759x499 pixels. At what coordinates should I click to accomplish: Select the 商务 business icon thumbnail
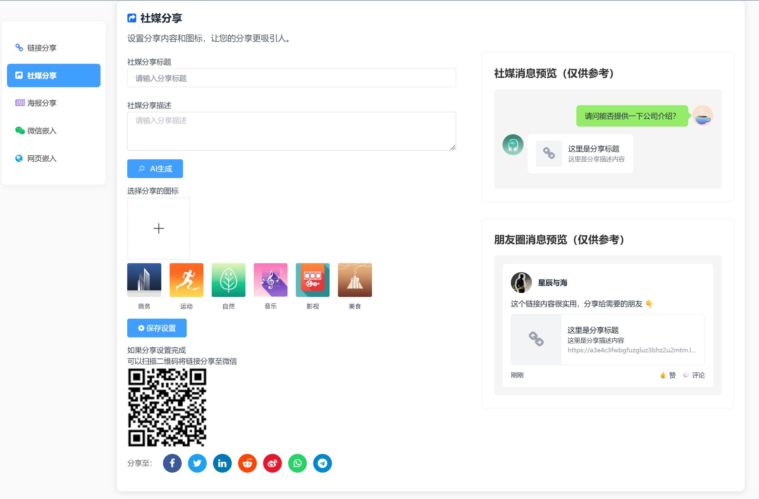click(x=144, y=280)
